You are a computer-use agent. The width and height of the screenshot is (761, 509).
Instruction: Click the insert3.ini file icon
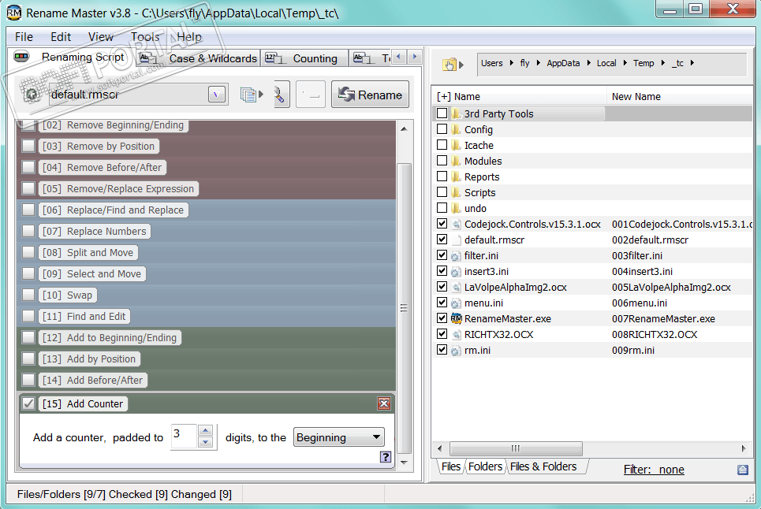tap(456, 272)
